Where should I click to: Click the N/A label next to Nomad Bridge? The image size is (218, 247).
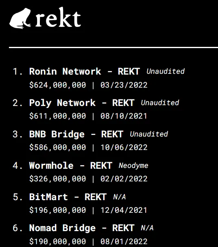[147, 228]
